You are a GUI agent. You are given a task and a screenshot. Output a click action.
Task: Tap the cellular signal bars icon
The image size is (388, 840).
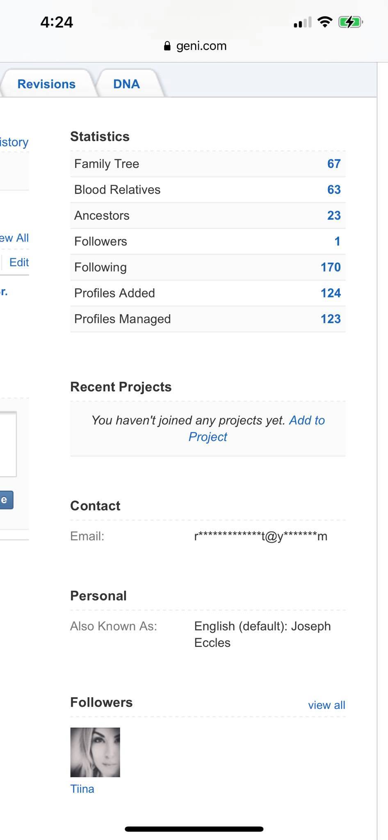pyautogui.click(x=302, y=23)
